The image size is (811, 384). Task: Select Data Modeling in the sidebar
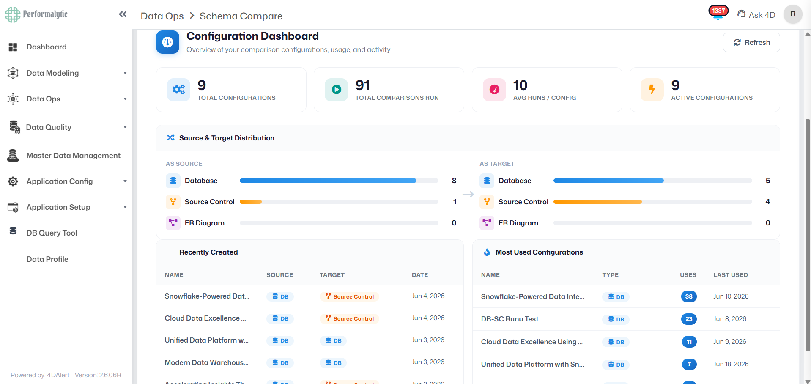52,73
